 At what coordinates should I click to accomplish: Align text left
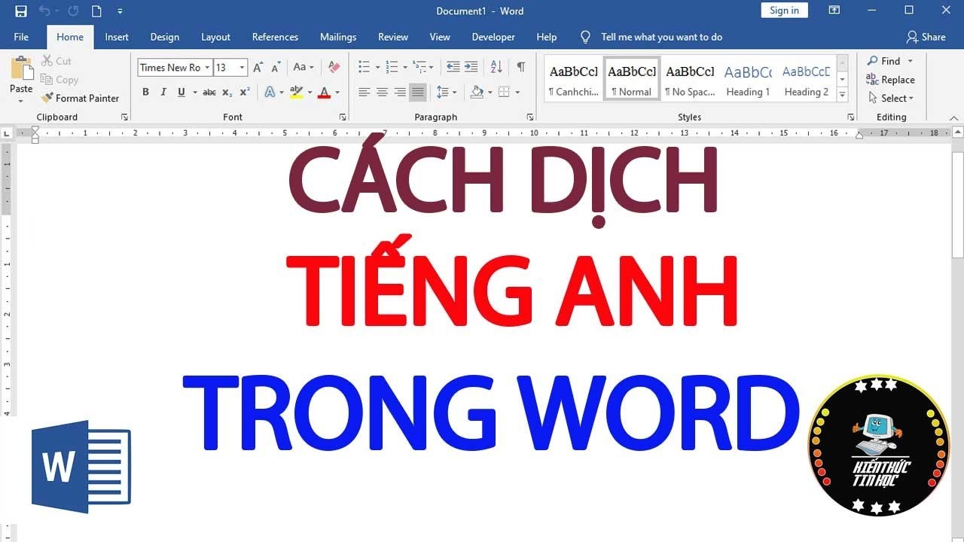point(364,92)
